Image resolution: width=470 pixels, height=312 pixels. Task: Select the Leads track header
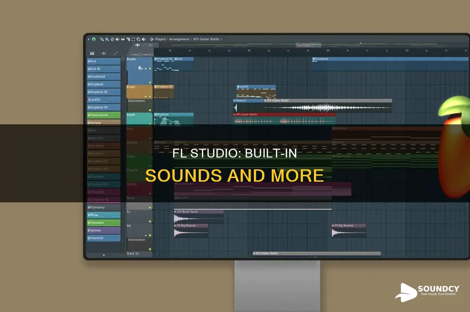pos(140,118)
